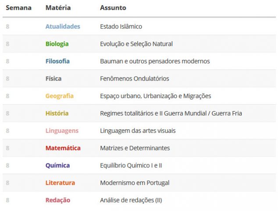Select the Fenômenos Ondulatórios topic cell

coord(135,79)
